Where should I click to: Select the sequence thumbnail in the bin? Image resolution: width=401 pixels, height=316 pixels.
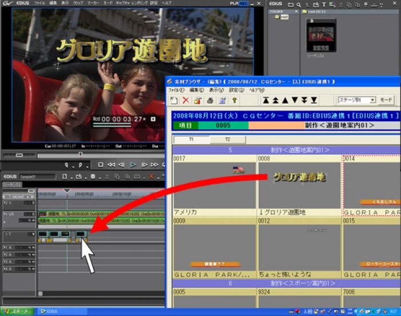point(321,35)
